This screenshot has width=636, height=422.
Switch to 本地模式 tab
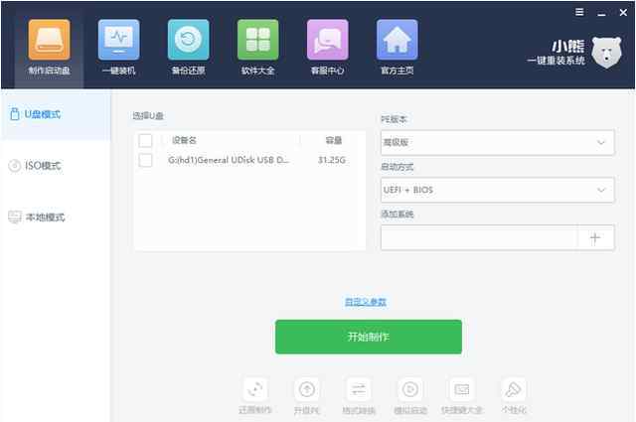click(56, 217)
